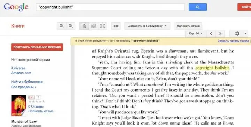The height and width of the screenshot is (127, 251).
Task: Click the blue magnifier search button
Action: click(x=198, y=7)
